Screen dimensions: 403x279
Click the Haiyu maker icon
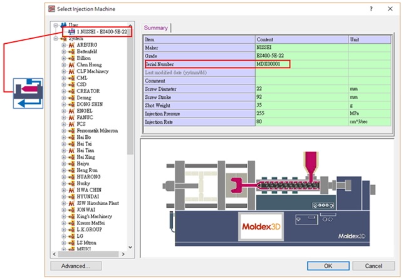[x=71, y=164]
